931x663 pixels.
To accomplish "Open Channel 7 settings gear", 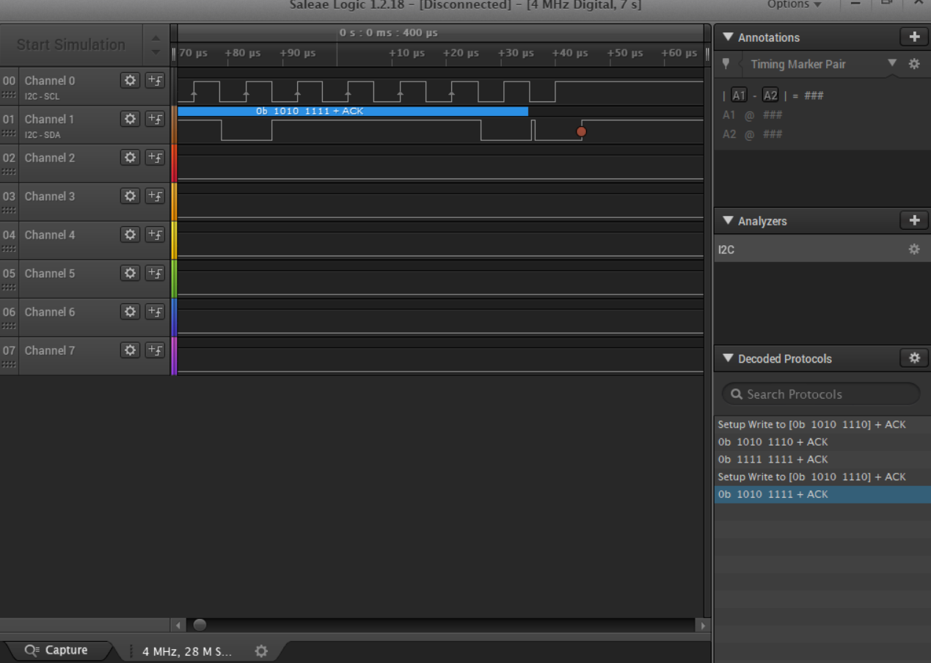I will (130, 350).
